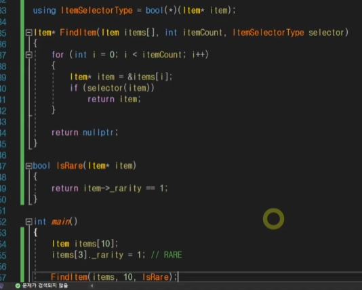The image size is (362, 290).
Task: Click the 'return item;' statement
Action: tap(114, 99)
